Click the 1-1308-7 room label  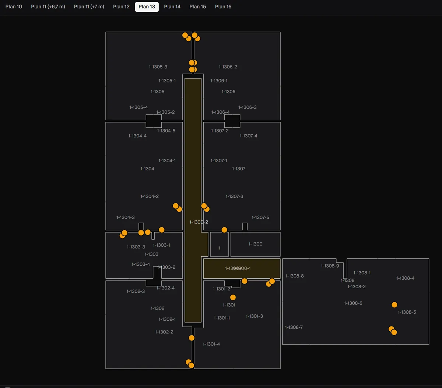click(x=294, y=327)
